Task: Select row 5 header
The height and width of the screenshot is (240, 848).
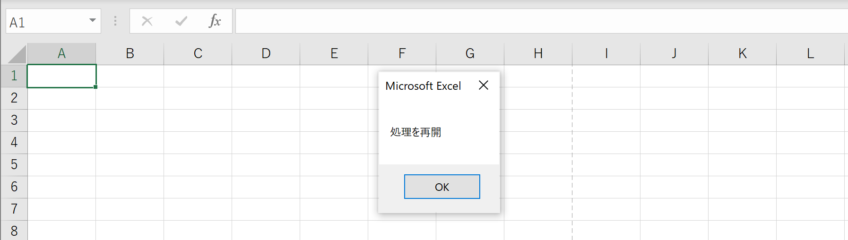Action: coord(14,164)
